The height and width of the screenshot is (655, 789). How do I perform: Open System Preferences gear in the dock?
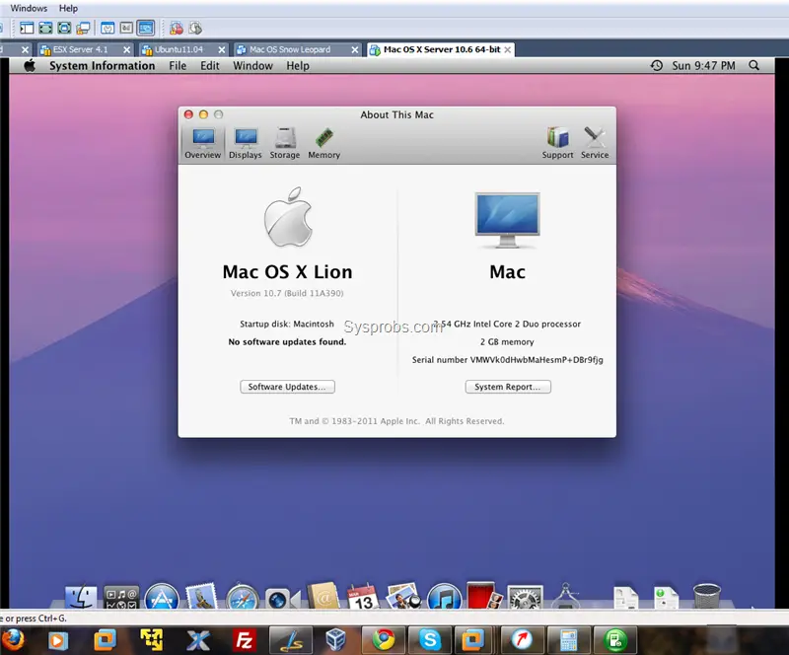(x=525, y=598)
